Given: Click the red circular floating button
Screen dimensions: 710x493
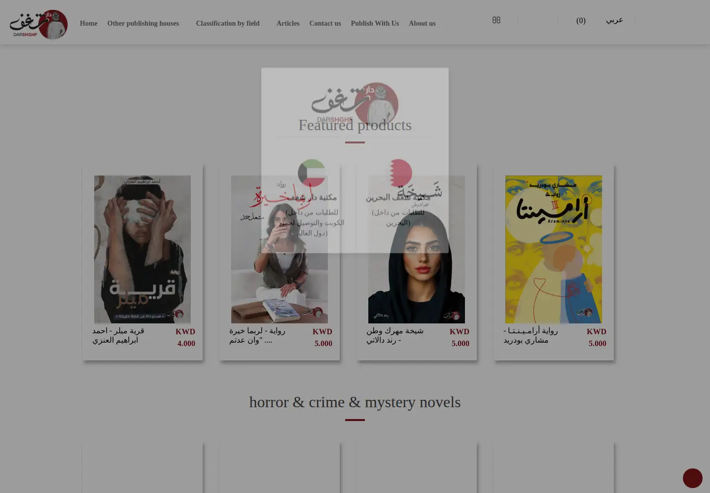Looking at the screenshot, I should click(x=693, y=478).
